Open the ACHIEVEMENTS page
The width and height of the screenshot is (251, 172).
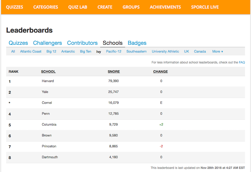[x=165, y=7]
